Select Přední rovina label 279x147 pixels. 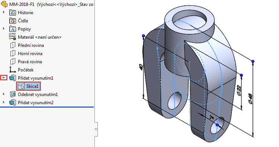pos(31,45)
